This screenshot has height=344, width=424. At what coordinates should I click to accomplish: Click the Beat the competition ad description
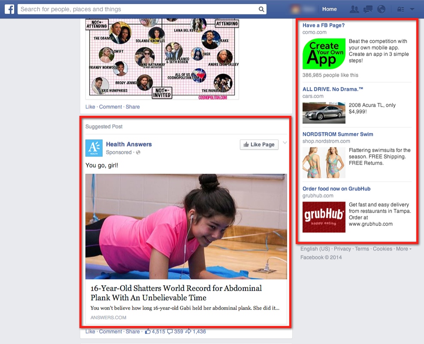(x=379, y=51)
